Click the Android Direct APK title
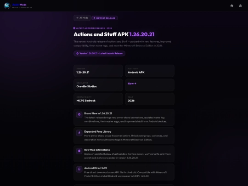This screenshot has height=186, width=248. point(96,168)
